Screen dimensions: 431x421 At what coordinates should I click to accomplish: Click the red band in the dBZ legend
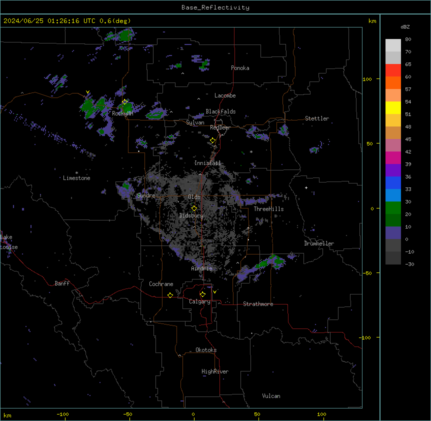click(x=393, y=70)
